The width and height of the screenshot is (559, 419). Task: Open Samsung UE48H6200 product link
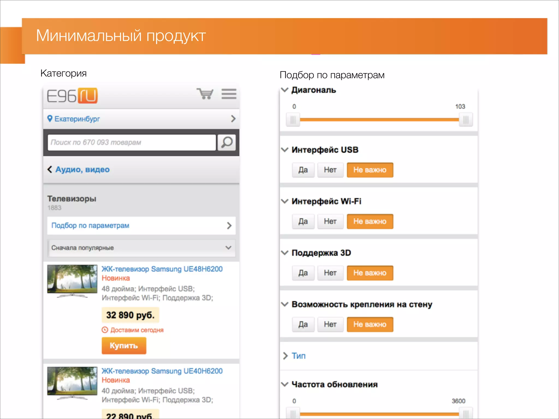[x=162, y=269]
